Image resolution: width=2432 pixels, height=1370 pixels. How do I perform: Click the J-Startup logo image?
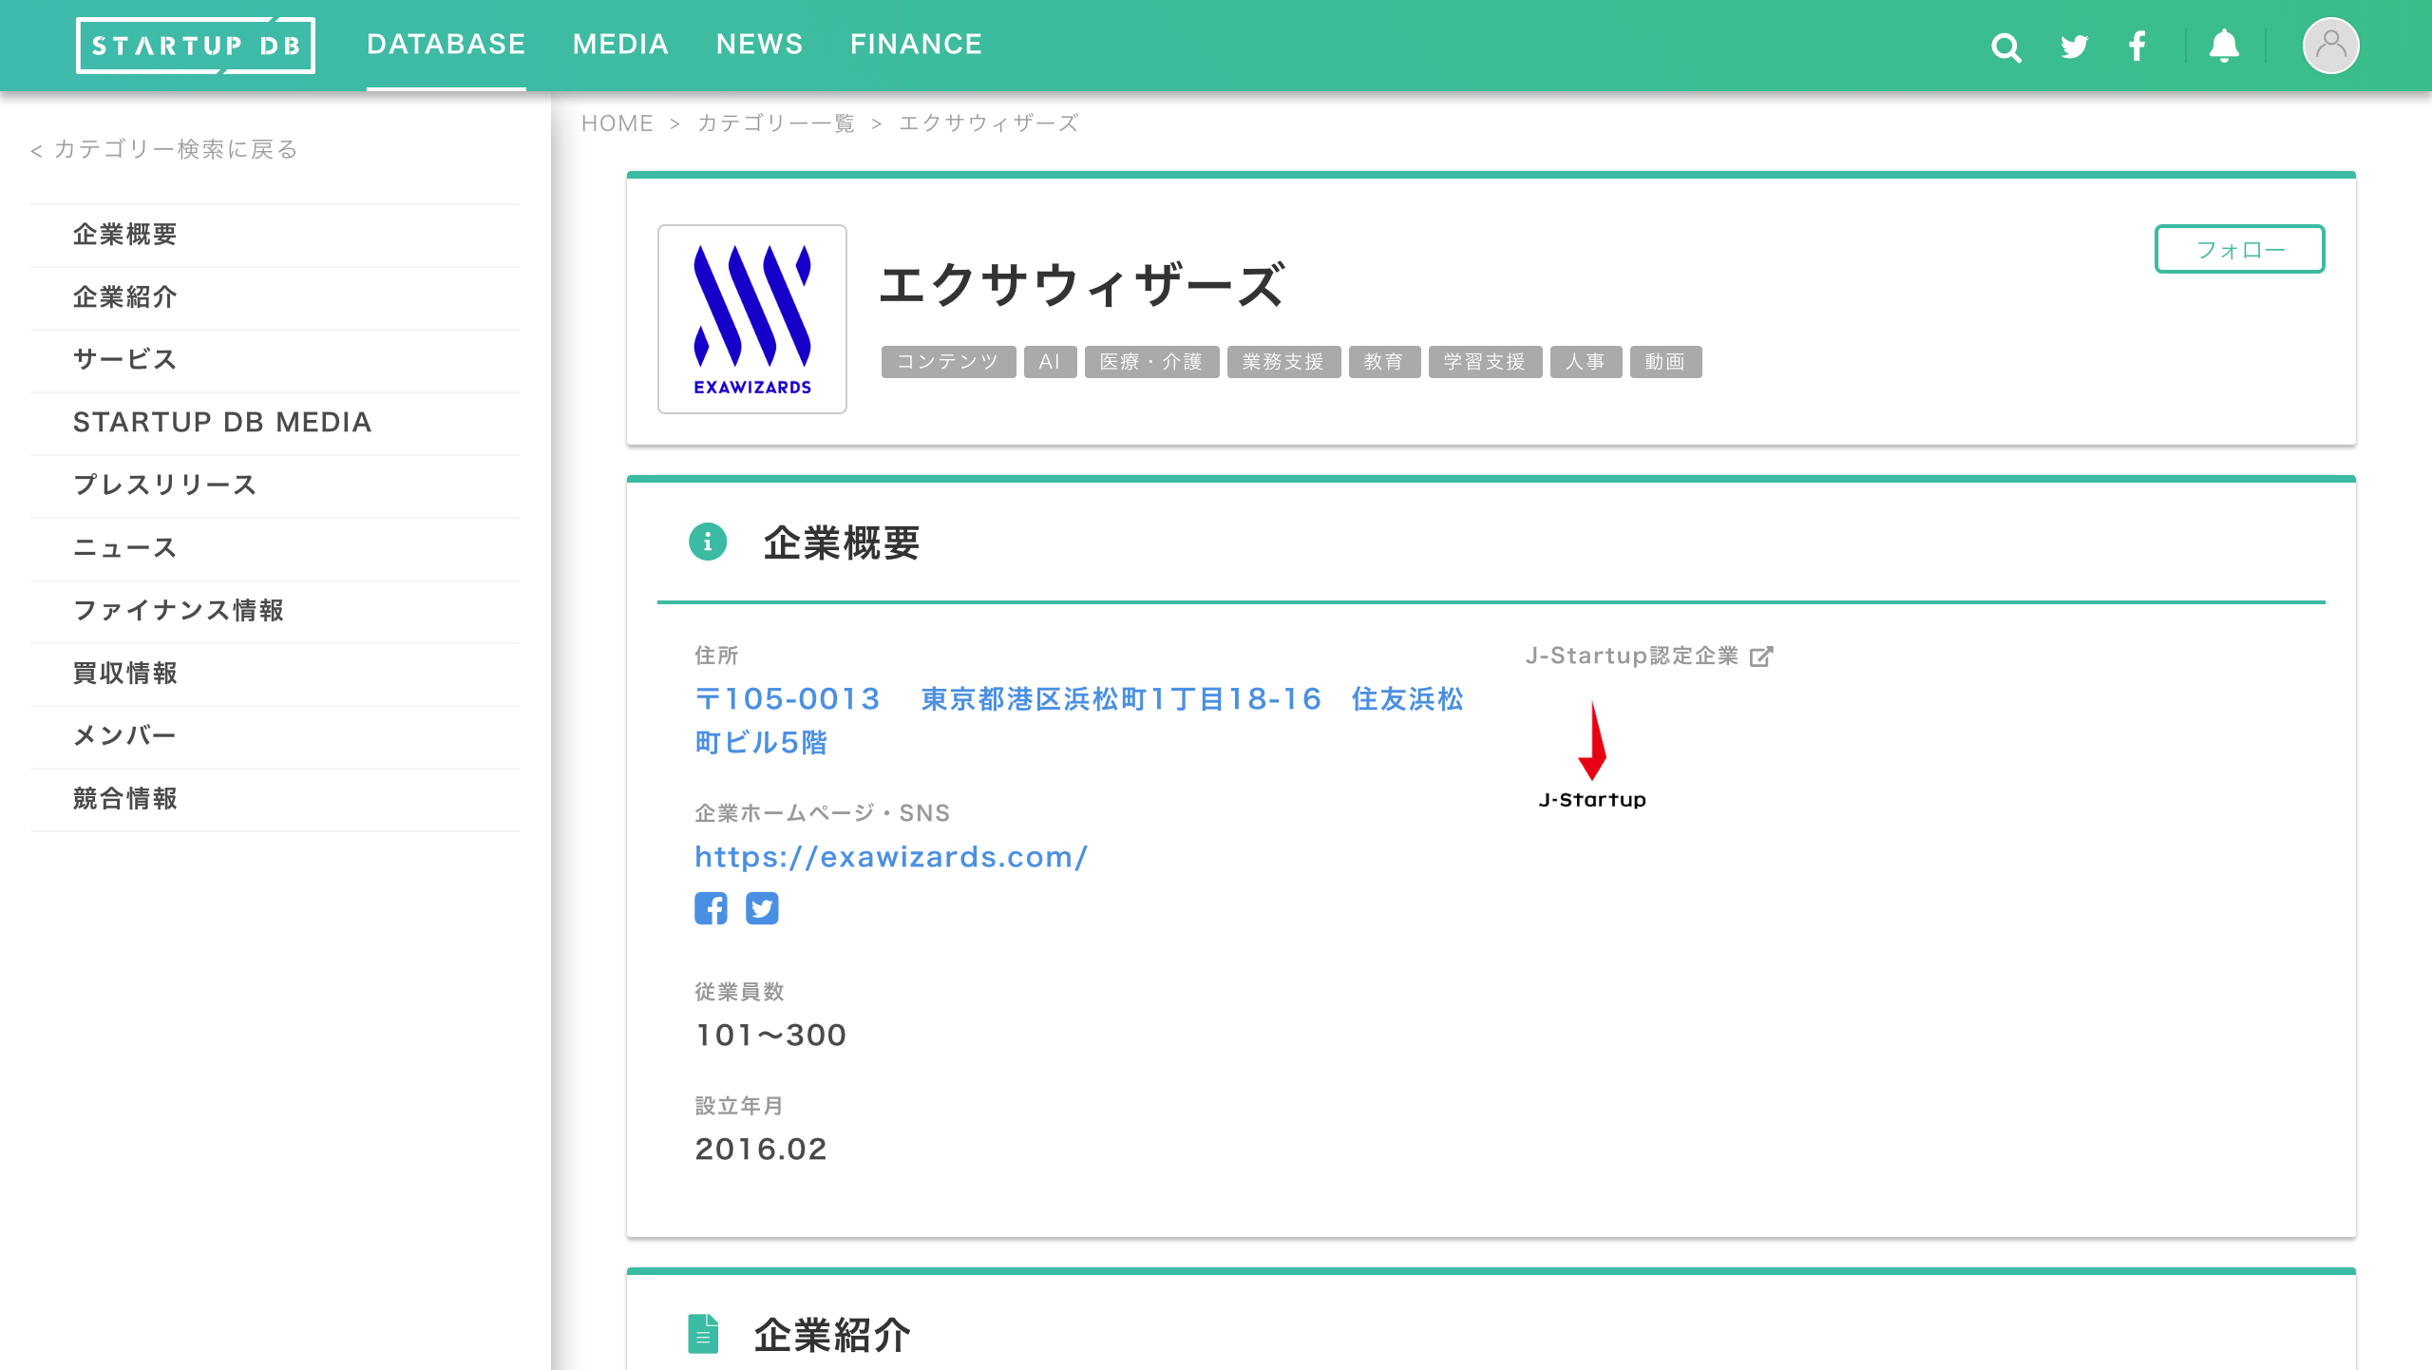1592,756
